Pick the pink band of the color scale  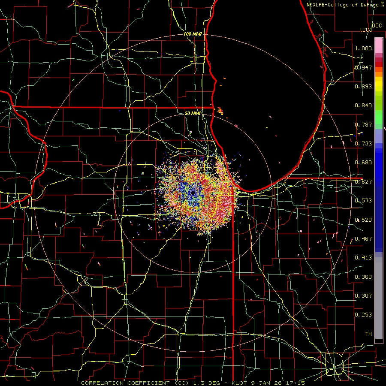tap(379, 45)
